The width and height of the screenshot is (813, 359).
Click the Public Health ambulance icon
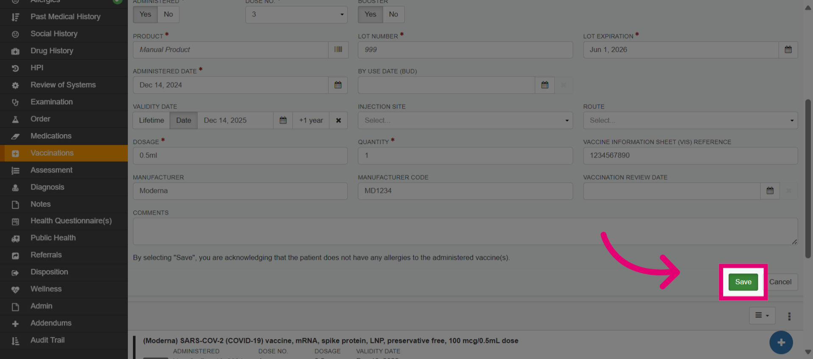(x=15, y=239)
